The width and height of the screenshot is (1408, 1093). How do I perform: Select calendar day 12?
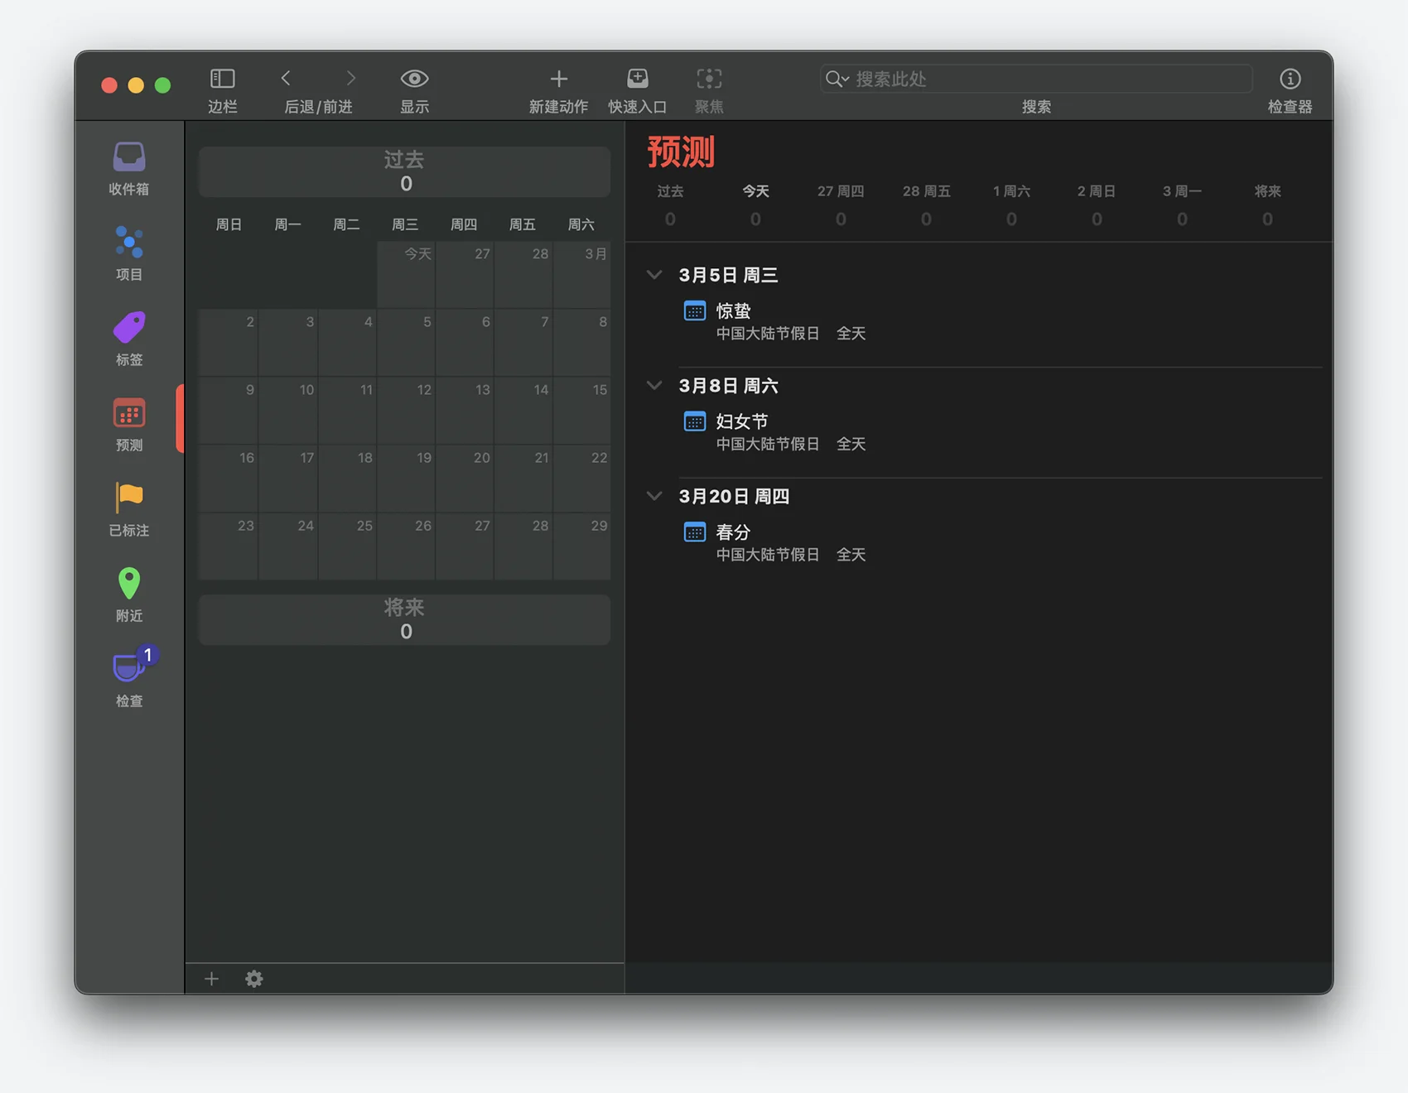(406, 410)
